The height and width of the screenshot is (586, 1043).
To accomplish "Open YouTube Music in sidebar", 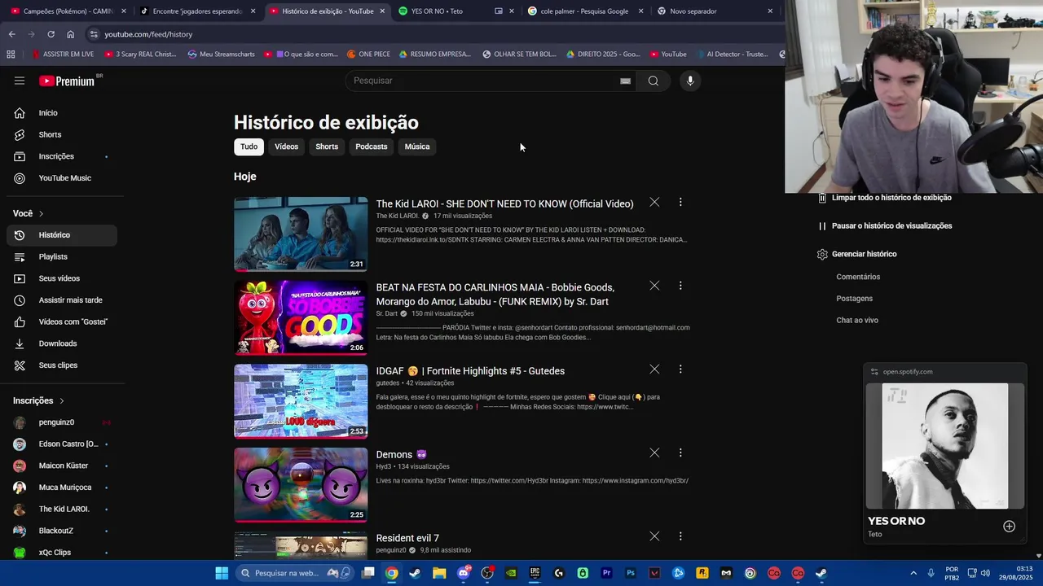I will (62, 178).
